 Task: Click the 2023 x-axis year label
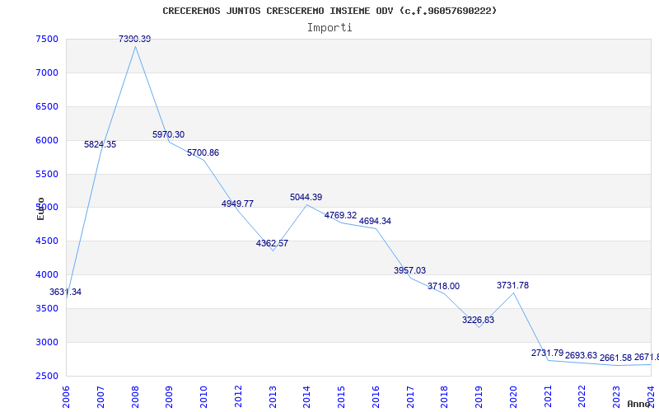click(617, 397)
